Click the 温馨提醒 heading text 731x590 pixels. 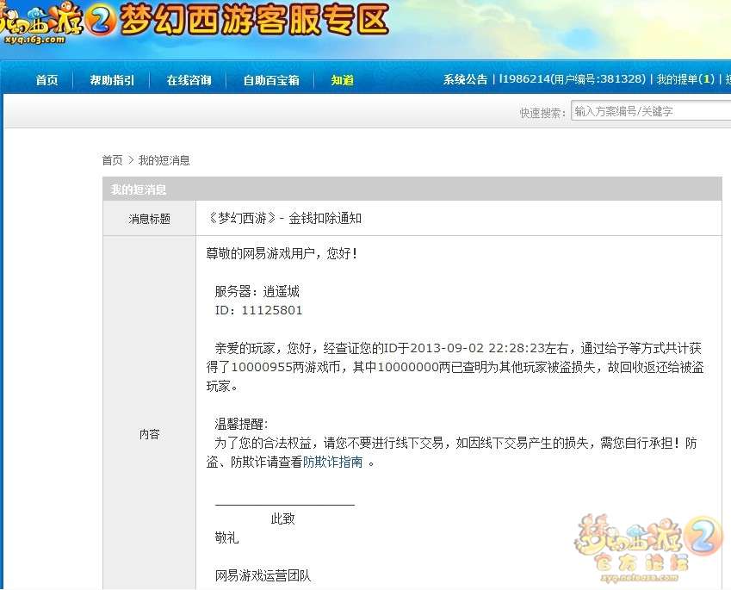241,424
